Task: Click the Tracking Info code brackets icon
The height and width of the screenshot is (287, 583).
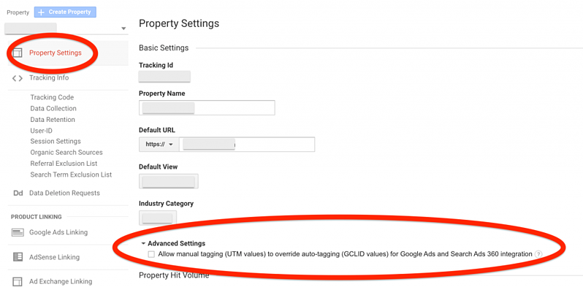Action: pos(17,78)
